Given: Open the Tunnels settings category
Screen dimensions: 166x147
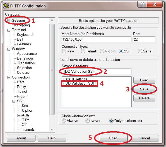Looking at the screenshot, I should pyautogui.click(x=28, y=129).
